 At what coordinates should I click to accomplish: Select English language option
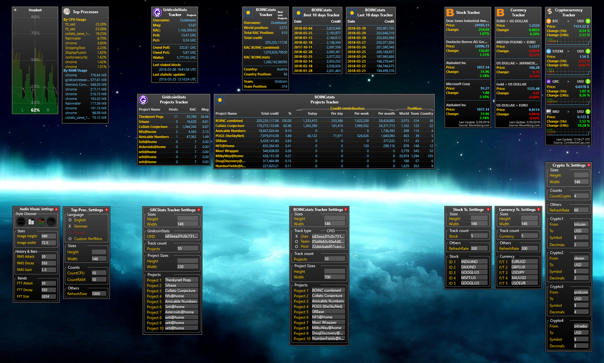pos(77,220)
